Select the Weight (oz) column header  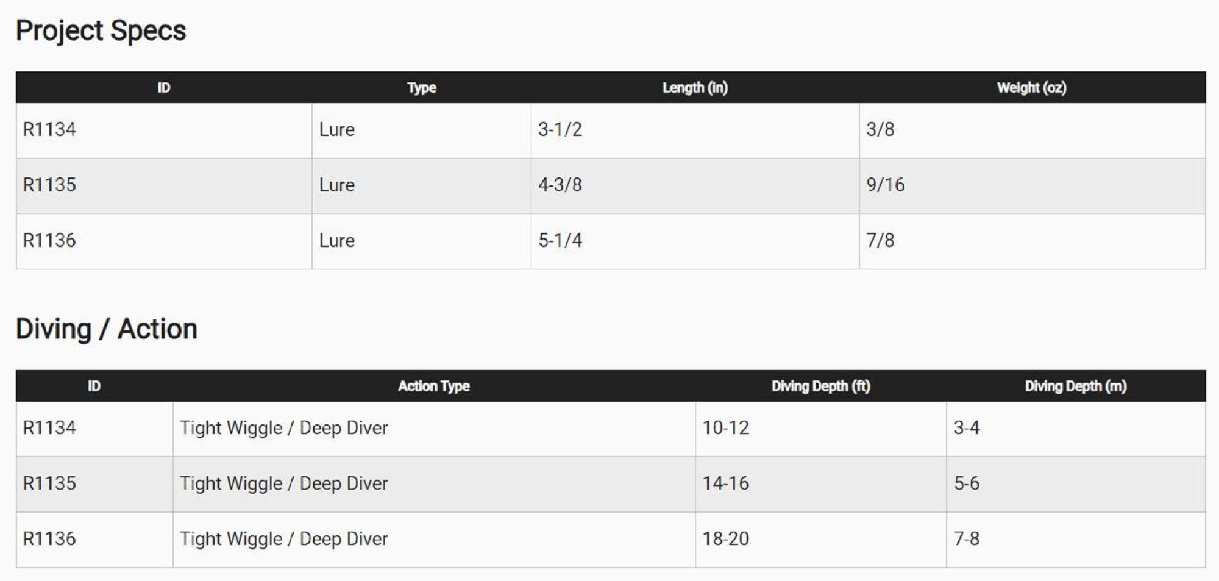1031,88
